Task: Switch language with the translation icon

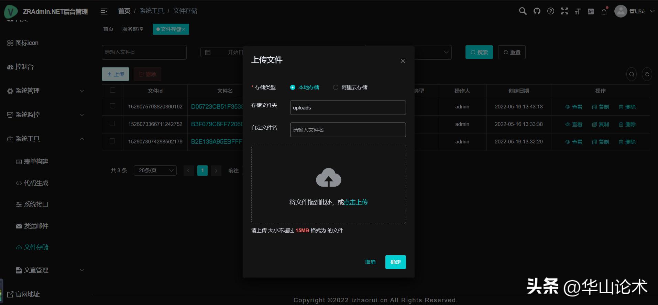Action: coord(591,11)
